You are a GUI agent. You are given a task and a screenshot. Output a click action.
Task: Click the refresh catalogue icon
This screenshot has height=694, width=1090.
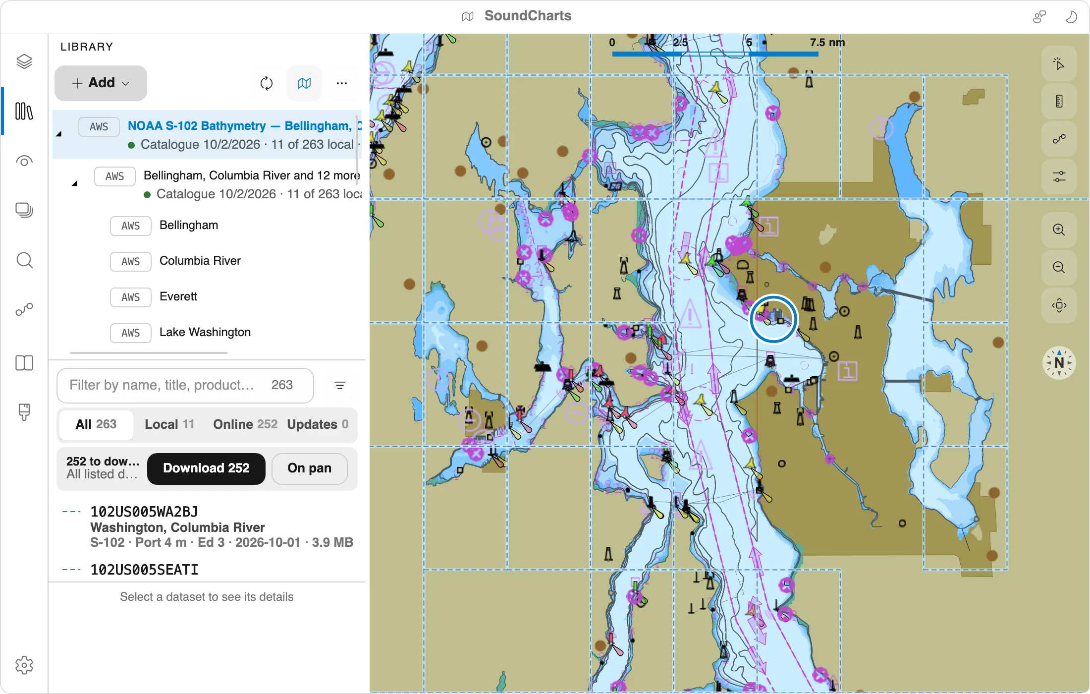pos(267,83)
